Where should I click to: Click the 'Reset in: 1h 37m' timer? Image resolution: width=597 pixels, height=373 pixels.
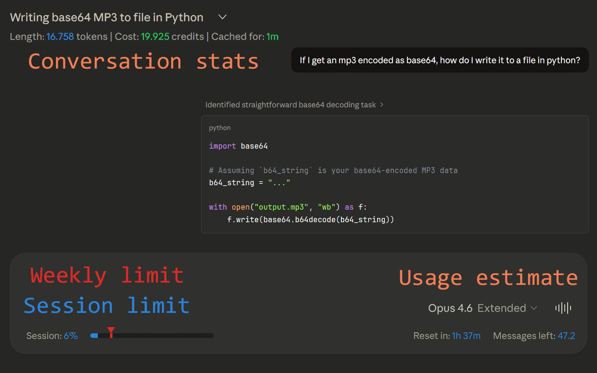point(447,336)
